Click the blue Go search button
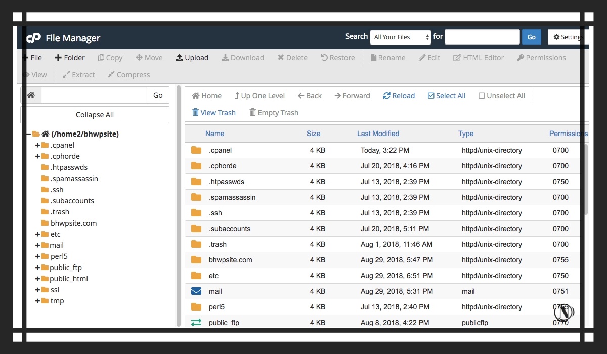The image size is (607, 354). pos(532,37)
